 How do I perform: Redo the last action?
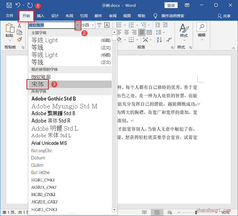[x=30, y=6]
